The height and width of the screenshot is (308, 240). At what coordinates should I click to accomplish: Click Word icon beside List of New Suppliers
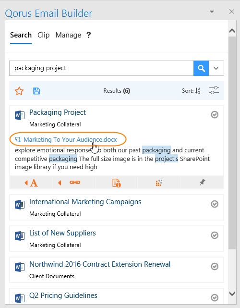pos(20,236)
